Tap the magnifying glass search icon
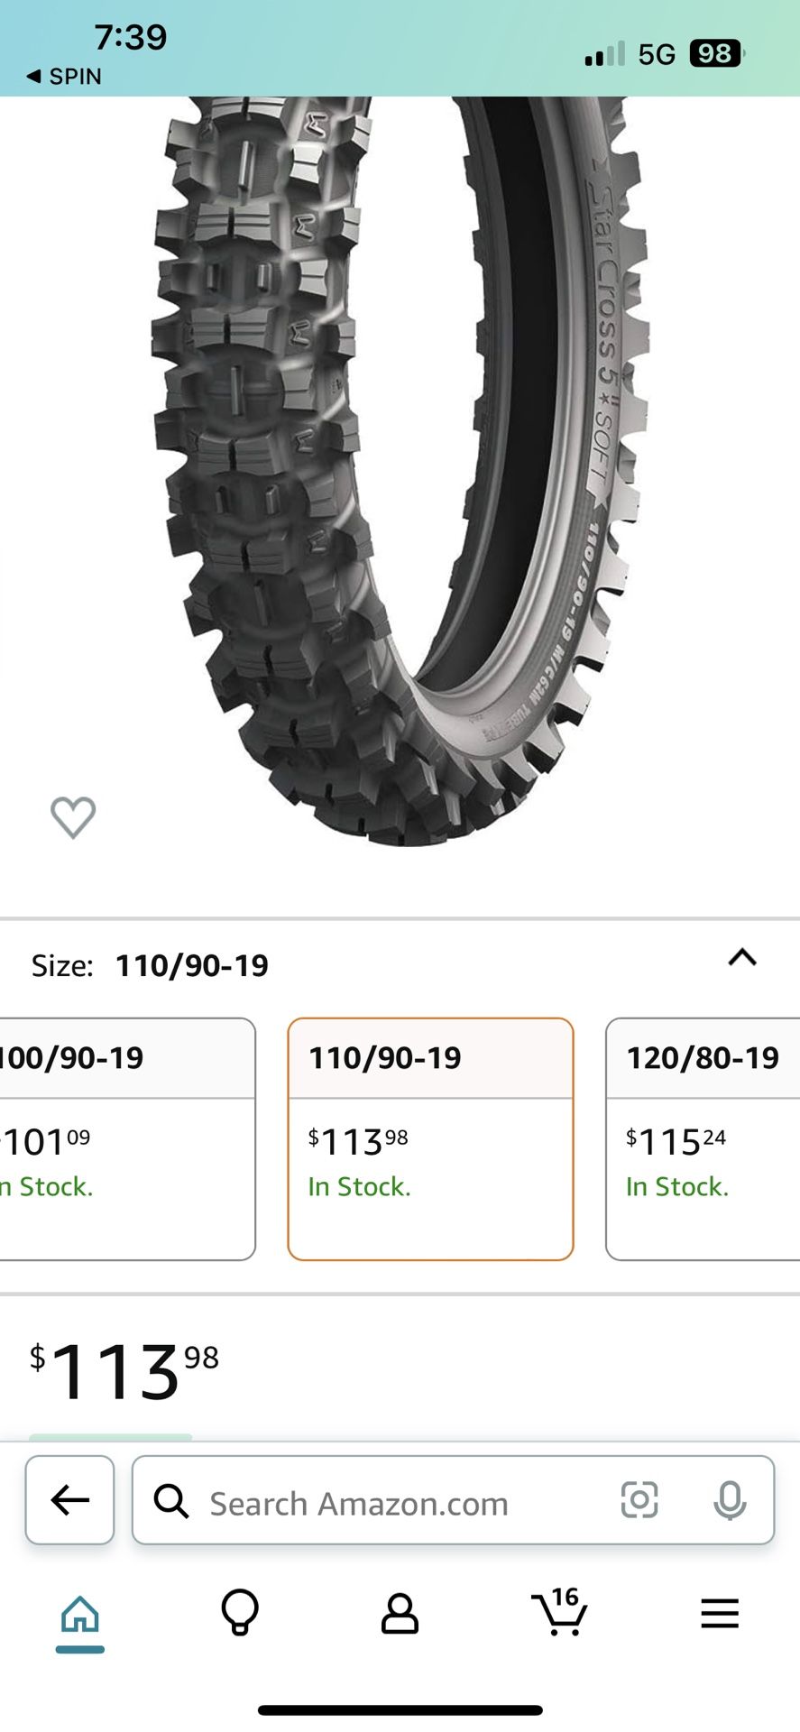Screen dimensions: 800x1732 (171, 1501)
